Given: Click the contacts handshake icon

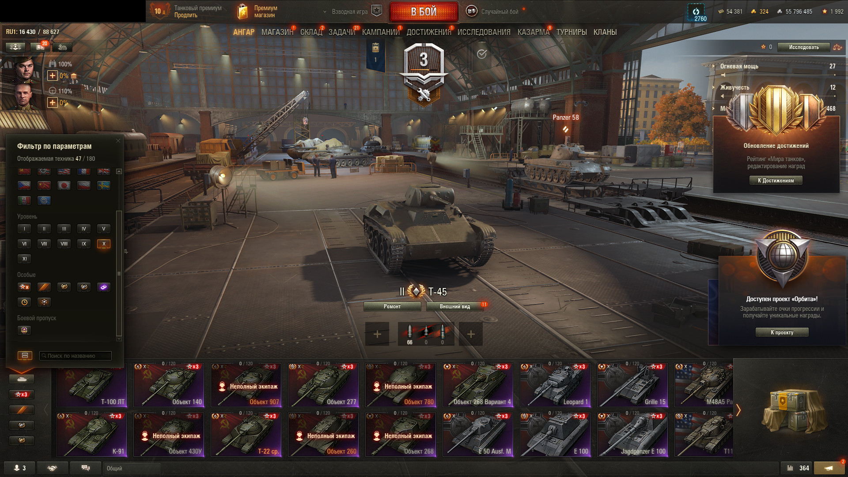Looking at the screenshot, I should click(x=53, y=468).
